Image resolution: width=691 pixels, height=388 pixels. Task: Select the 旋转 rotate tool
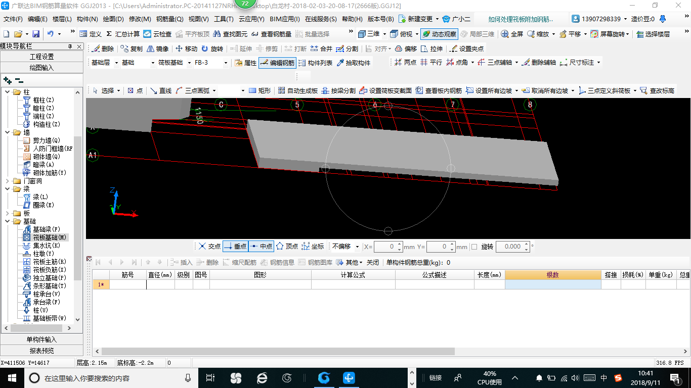(212, 48)
